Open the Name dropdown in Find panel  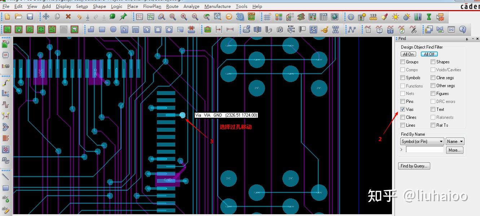click(x=454, y=141)
